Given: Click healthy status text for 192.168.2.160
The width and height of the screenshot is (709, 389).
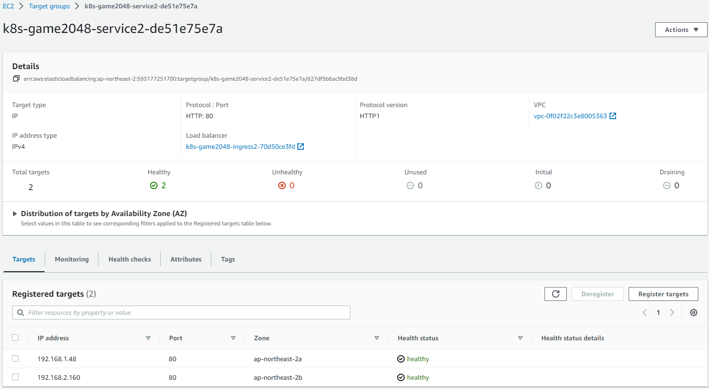Looking at the screenshot, I should pos(418,377).
